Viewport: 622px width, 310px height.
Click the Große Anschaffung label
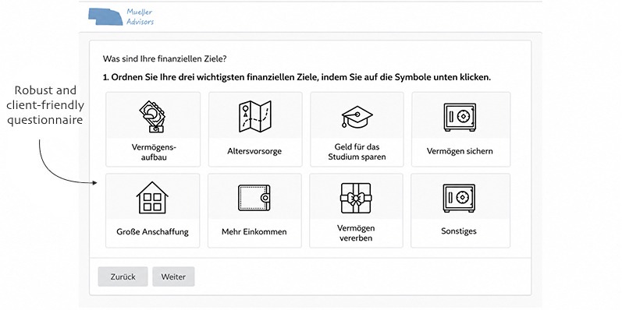[x=152, y=232]
